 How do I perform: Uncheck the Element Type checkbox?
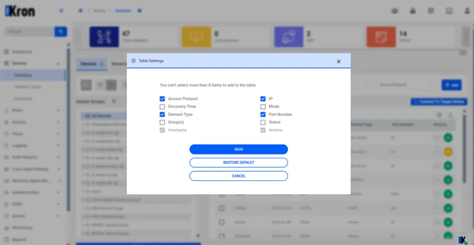tap(163, 115)
